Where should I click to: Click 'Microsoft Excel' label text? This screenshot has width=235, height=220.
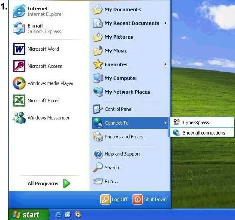coord(43,101)
